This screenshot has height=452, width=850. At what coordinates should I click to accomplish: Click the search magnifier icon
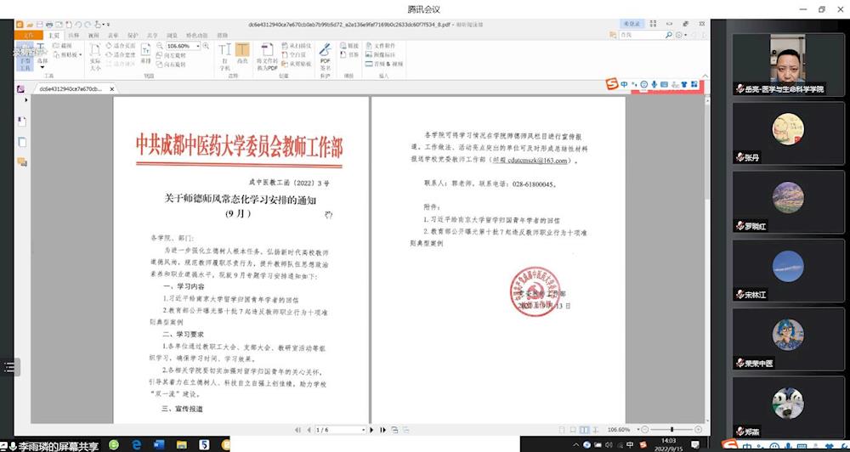pos(668,35)
